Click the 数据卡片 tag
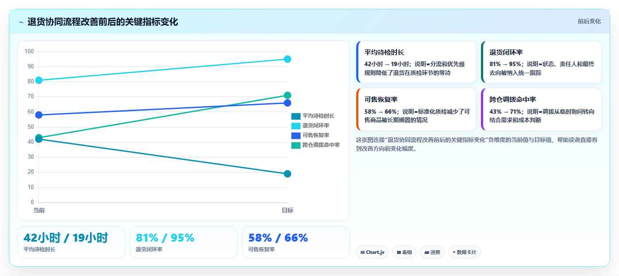Image resolution: width=619 pixels, height=276 pixels. tap(464, 252)
